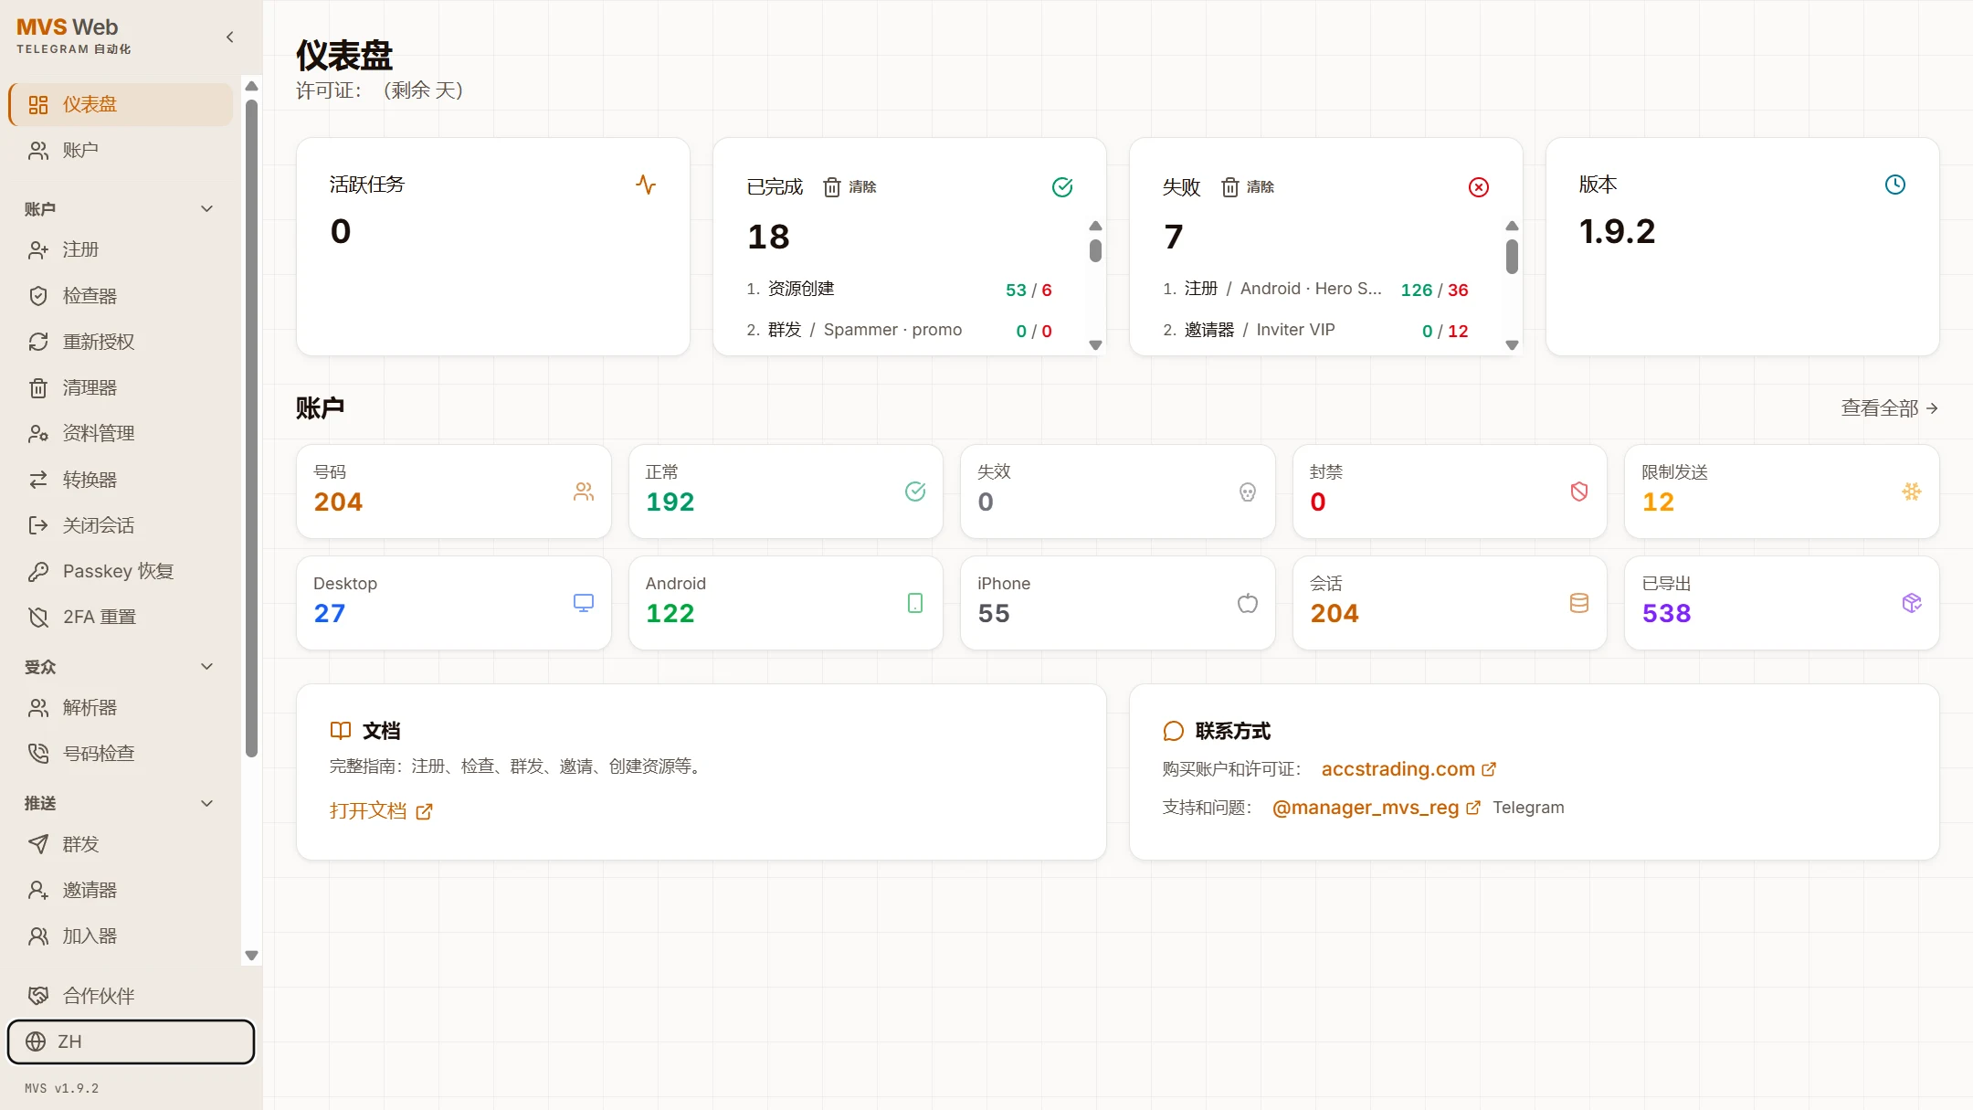This screenshot has width=1973, height=1110.
Task: Select 关闭会话 in the sidebar
Action: click(x=98, y=524)
